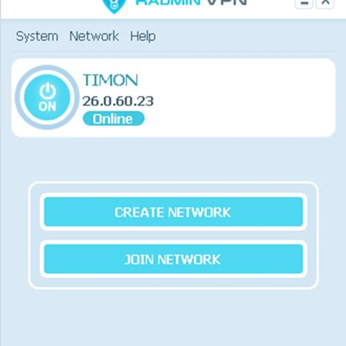Screen dimensions: 346x346
Task: Click the Radmin VPN shield logo
Action: point(114,5)
